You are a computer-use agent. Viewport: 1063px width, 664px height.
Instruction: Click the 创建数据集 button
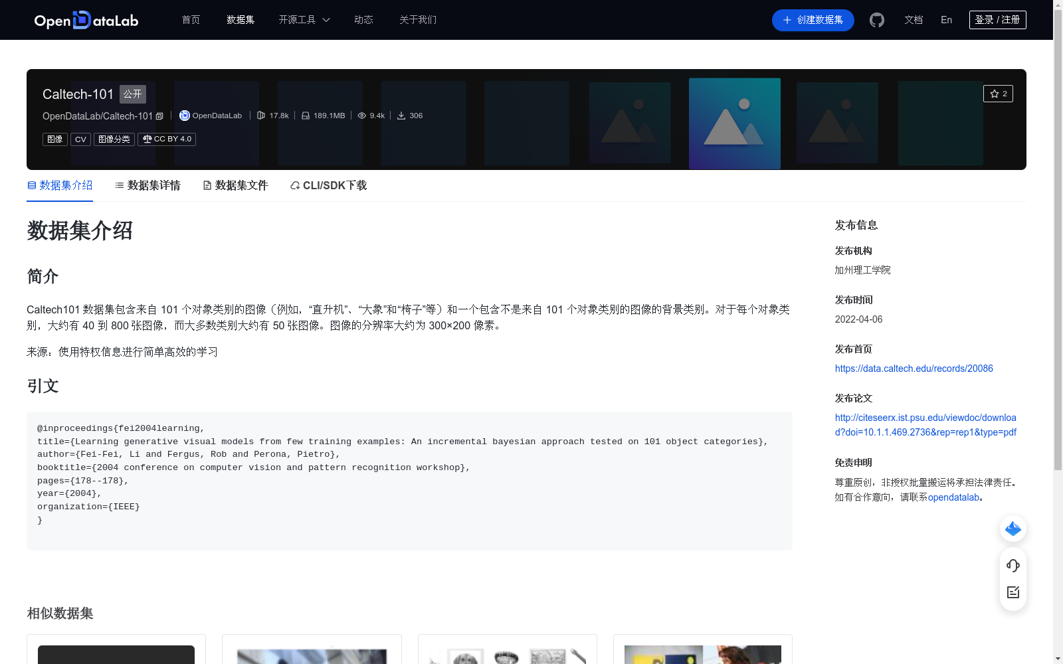click(813, 20)
